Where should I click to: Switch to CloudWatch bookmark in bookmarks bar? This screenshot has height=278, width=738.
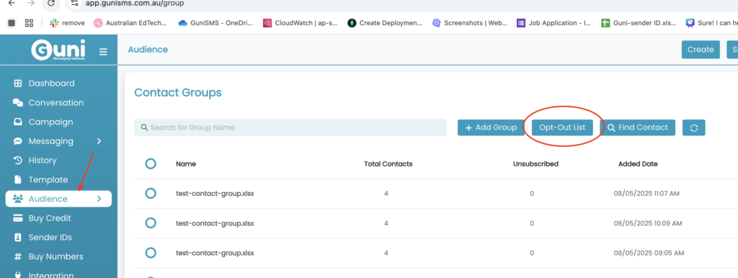click(300, 23)
